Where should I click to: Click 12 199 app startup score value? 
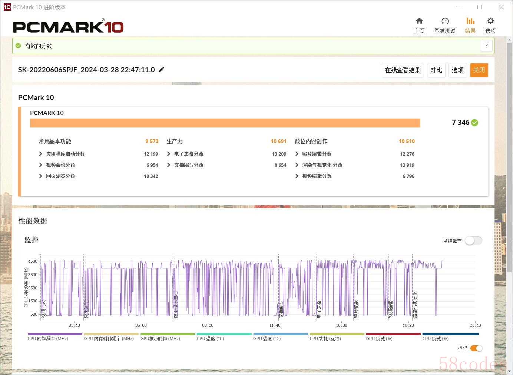pyautogui.click(x=151, y=154)
